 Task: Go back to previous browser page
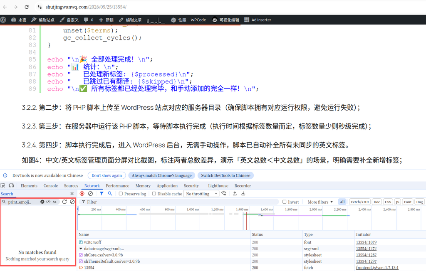[5, 7]
